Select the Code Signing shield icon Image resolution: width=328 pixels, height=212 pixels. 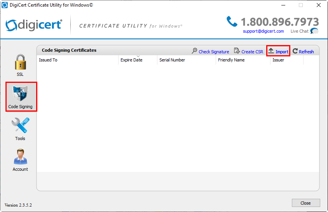20,93
